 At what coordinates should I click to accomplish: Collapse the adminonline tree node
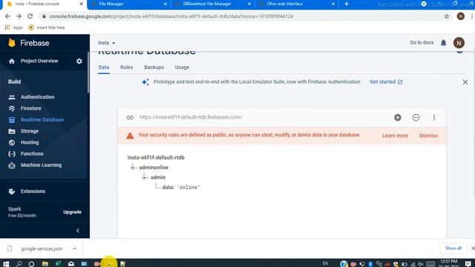click(x=132, y=168)
